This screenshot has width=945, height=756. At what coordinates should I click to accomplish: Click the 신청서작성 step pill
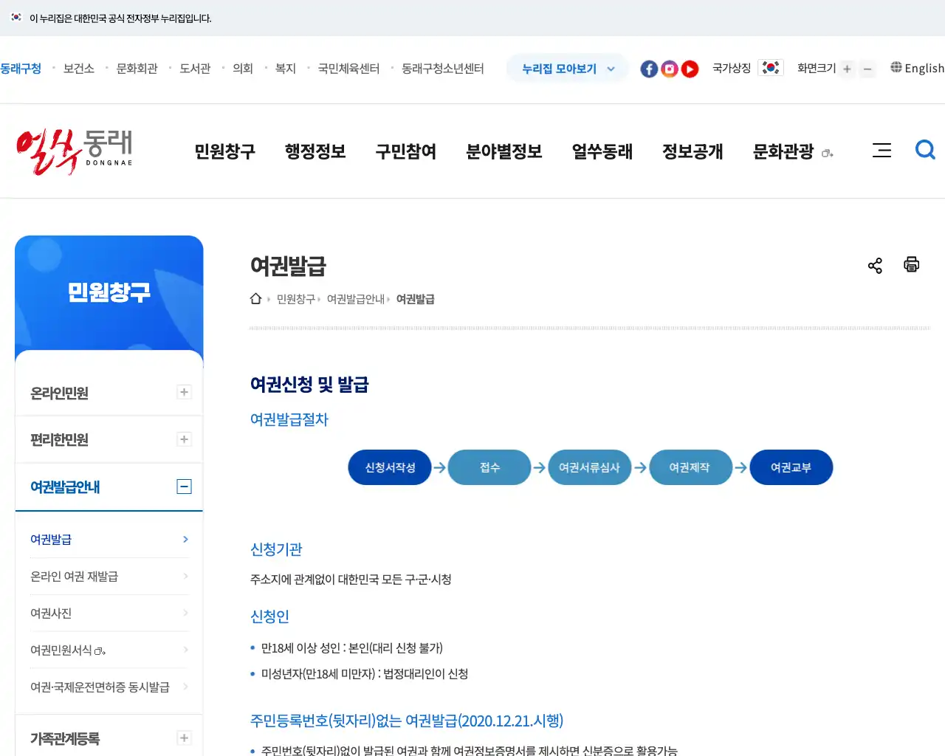tap(390, 467)
